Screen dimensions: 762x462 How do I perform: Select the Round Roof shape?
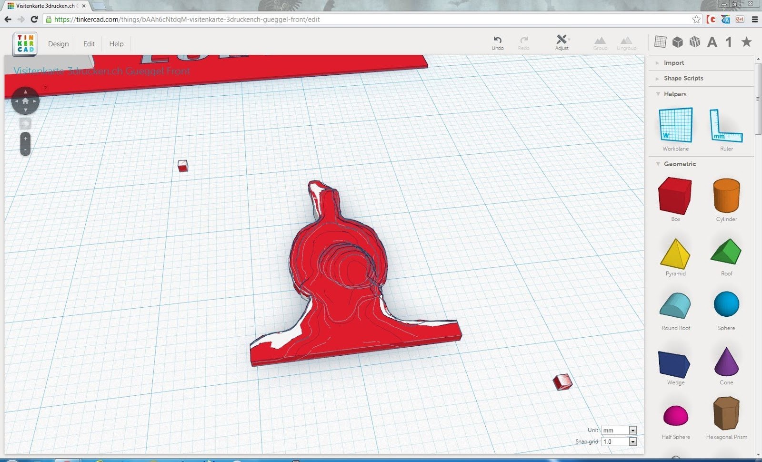675,306
